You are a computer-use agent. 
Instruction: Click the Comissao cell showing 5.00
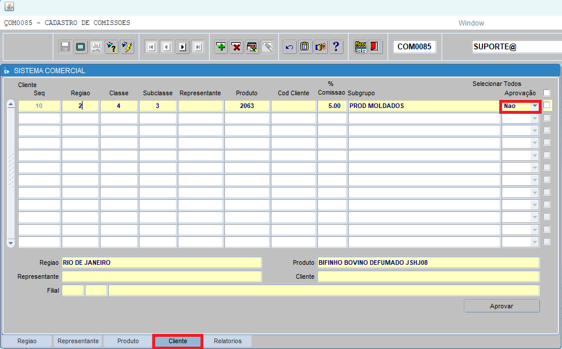(332, 106)
